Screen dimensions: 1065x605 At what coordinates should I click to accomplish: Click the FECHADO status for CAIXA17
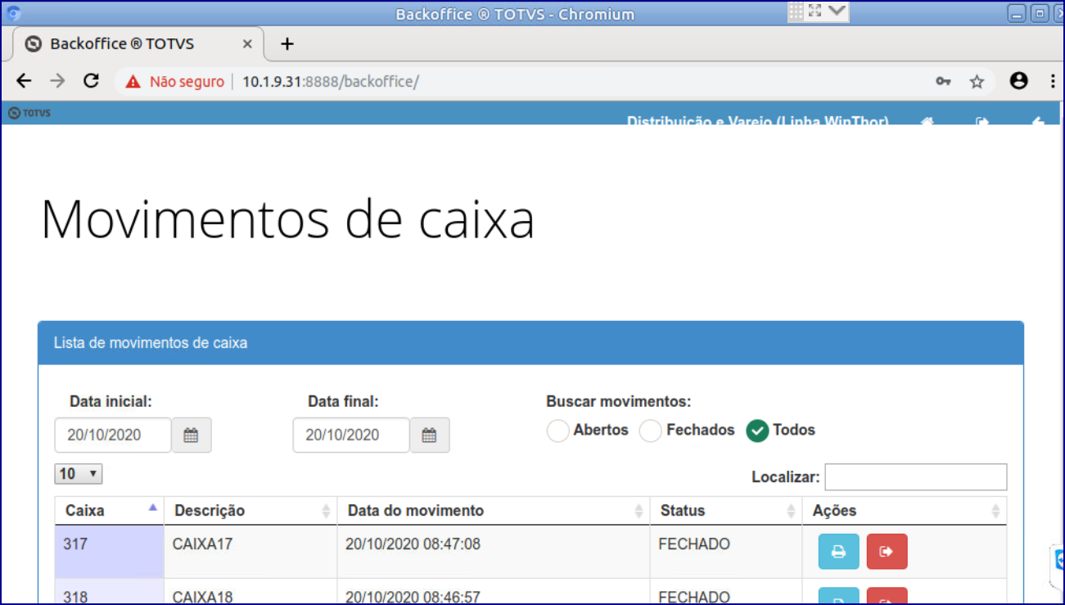click(x=694, y=544)
